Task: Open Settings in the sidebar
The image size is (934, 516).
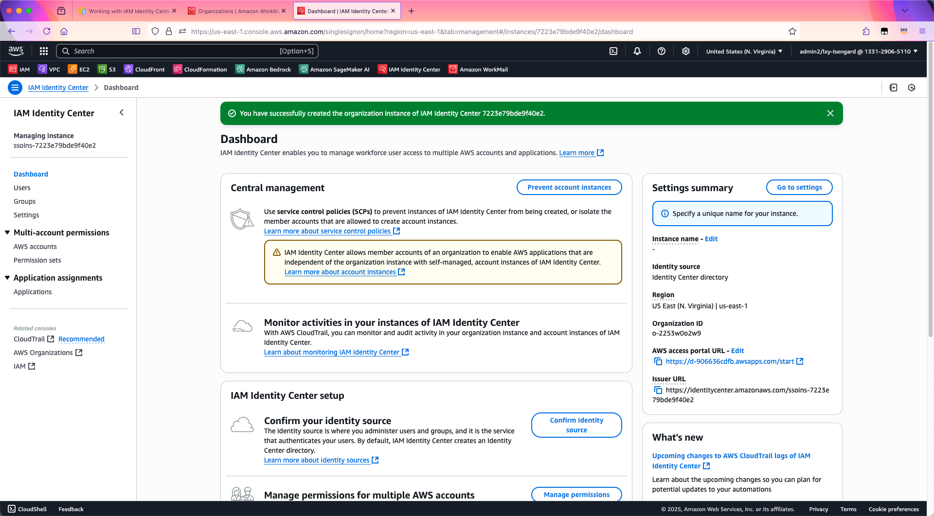Action: 26,215
